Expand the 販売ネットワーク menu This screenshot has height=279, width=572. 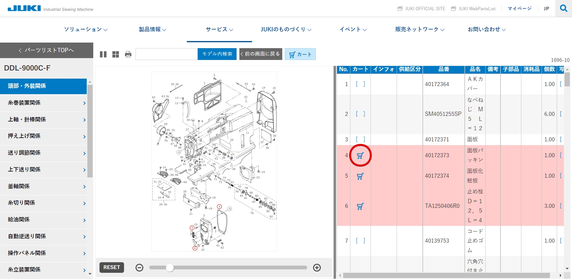tap(420, 30)
